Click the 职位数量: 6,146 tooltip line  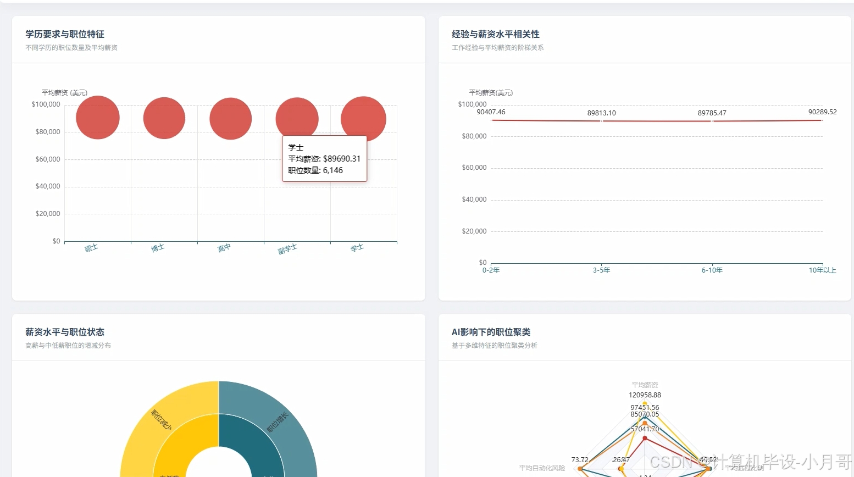(x=315, y=170)
